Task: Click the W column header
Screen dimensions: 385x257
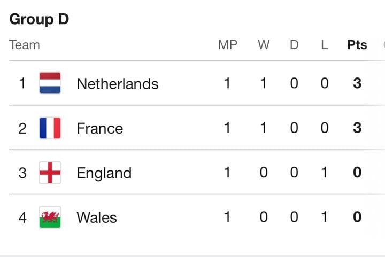Action: coord(264,45)
